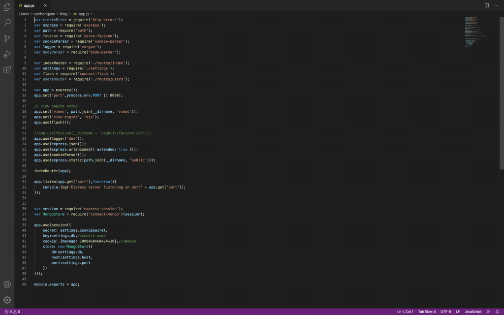
Task: Show the errors and warnings count in the status bar
Action: coord(12,312)
